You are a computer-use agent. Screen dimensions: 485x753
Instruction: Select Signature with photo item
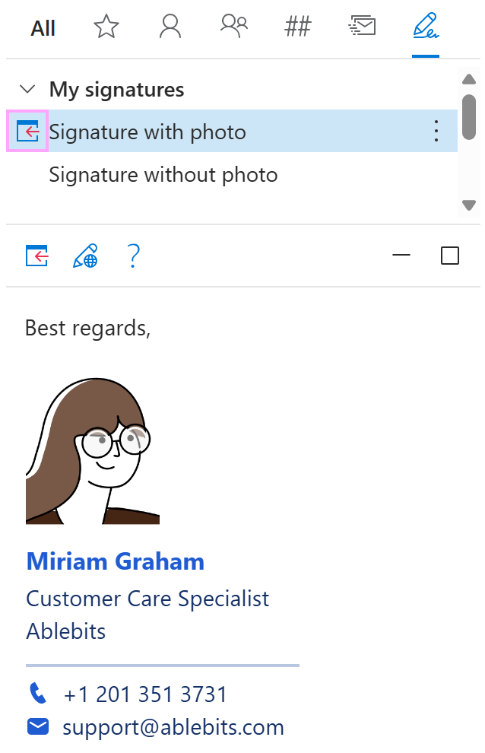pos(147,132)
